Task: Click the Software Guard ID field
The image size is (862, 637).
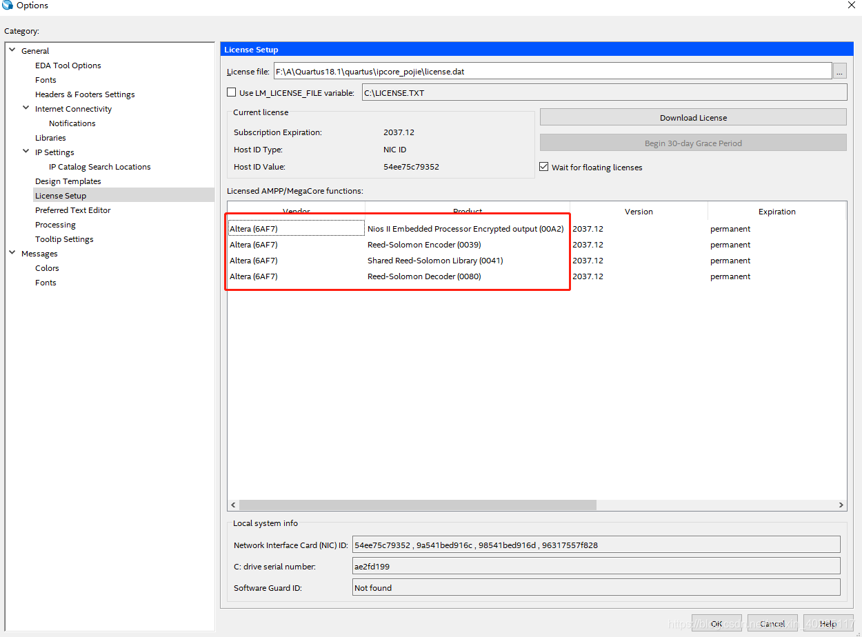Action: pyautogui.click(x=596, y=587)
